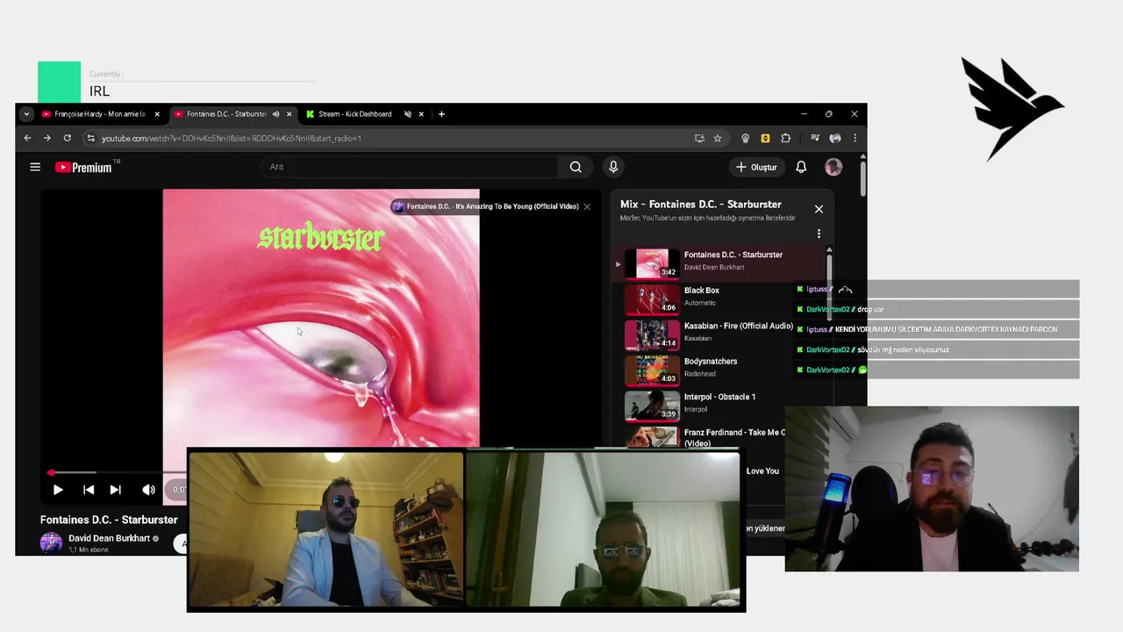Image resolution: width=1123 pixels, height=632 pixels.
Task: Focus the YouTube search field Ara
Action: (409, 167)
